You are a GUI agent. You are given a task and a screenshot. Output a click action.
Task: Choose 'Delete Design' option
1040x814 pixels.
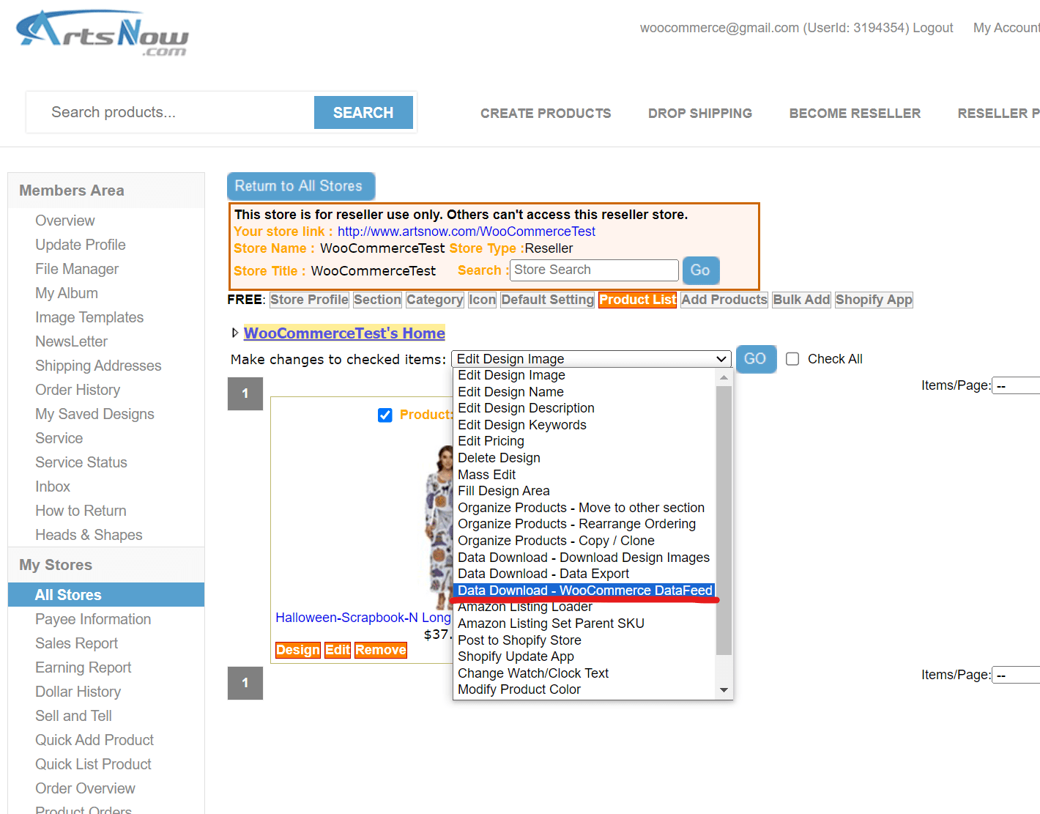(x=499, y=458)
